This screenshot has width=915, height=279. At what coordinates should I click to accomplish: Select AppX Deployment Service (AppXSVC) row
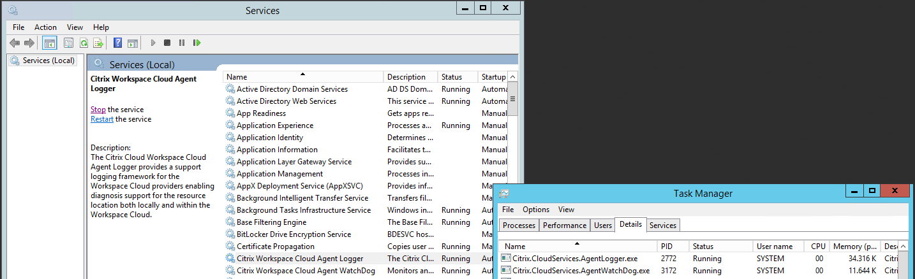[359, 186]
